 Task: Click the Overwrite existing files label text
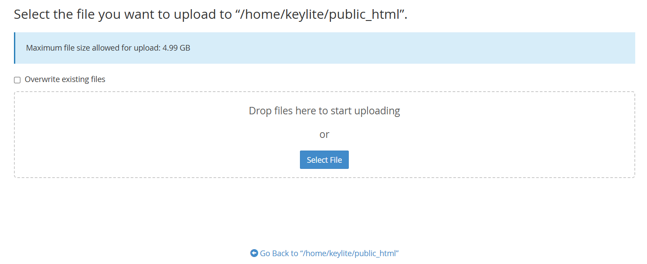point(65,79)
